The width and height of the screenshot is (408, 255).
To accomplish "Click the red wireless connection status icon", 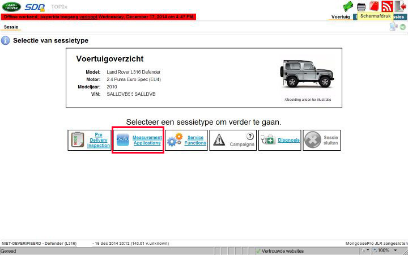I will pos(387,6).
